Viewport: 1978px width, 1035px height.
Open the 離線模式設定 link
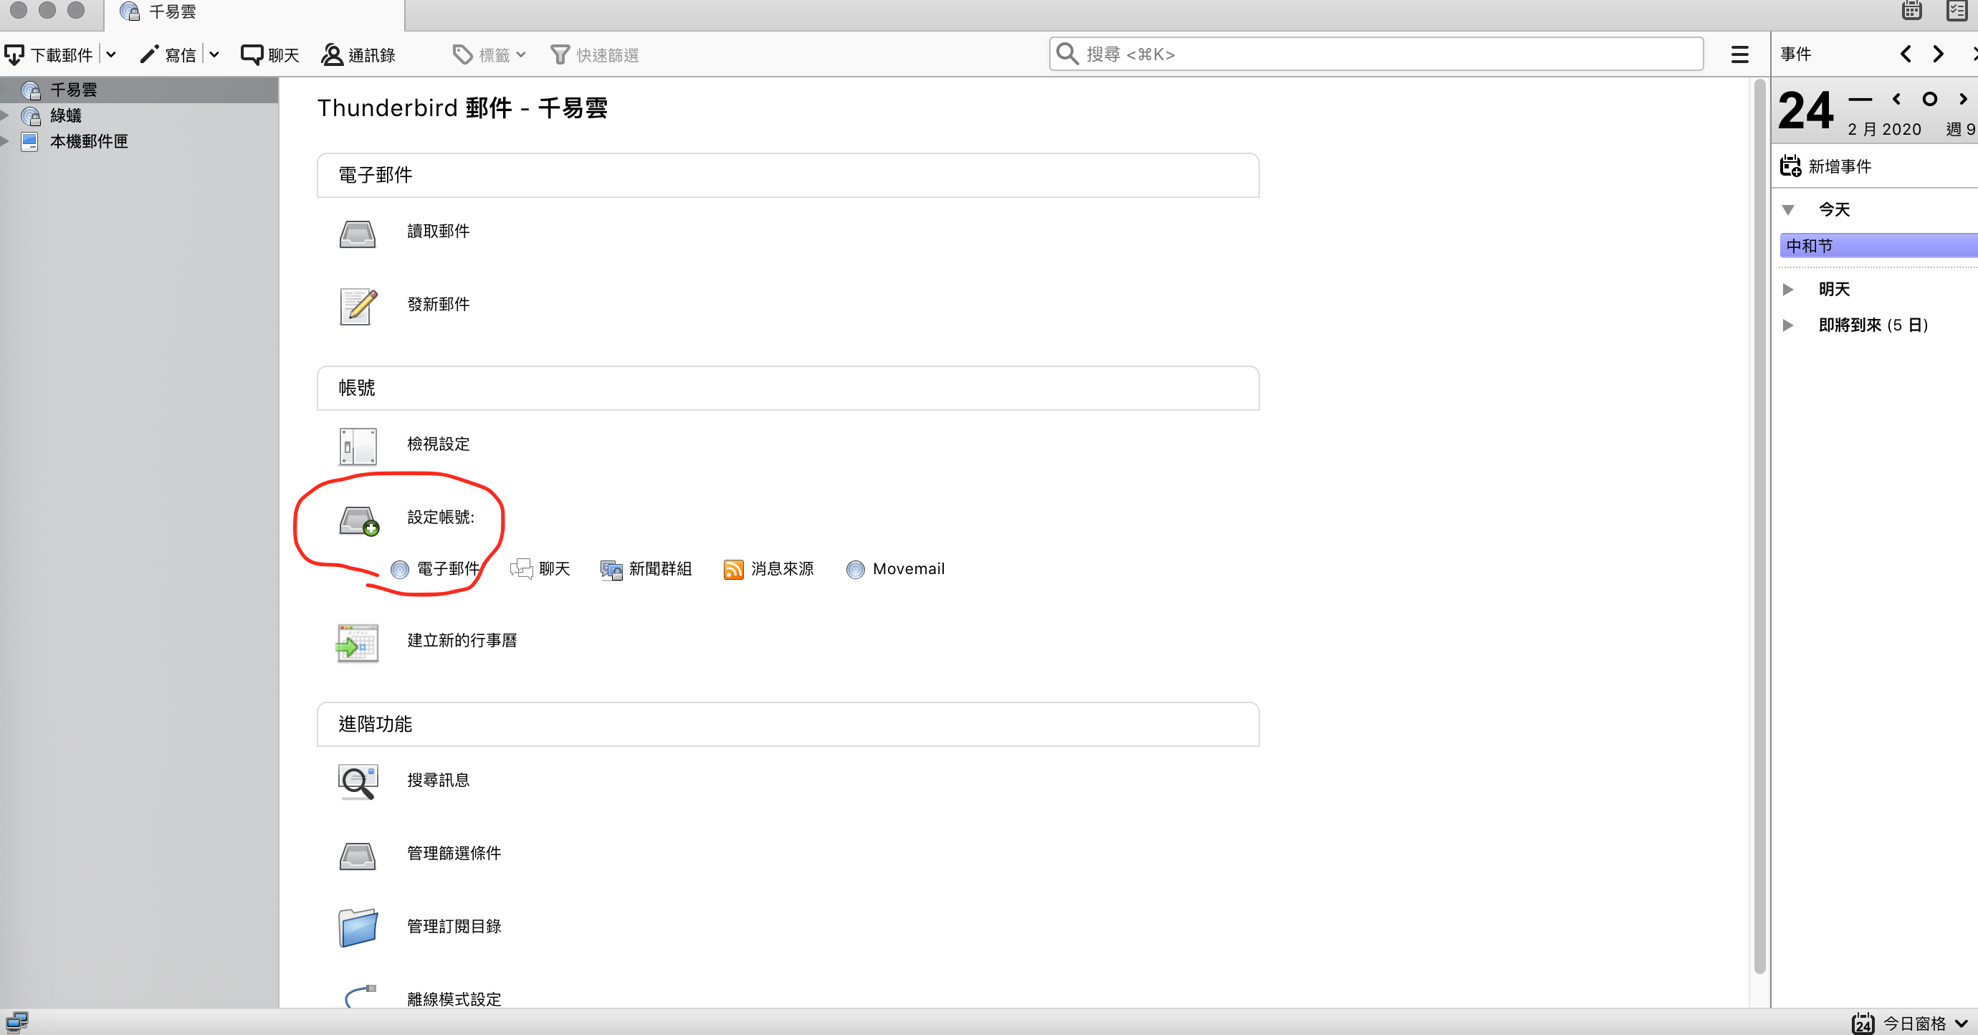[454, 999]
